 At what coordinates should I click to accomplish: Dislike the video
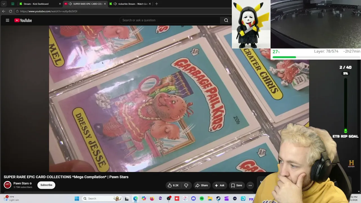(x=186, y=185)
